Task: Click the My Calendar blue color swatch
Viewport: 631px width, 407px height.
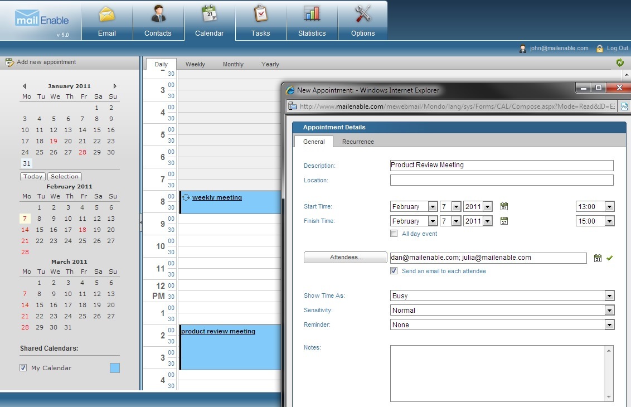Action: coord(115,368)
